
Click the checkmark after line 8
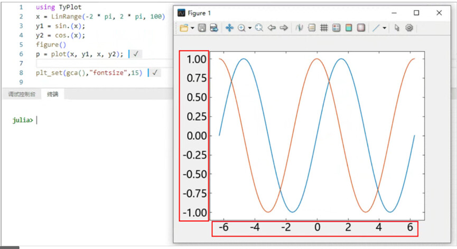click(x=155, y=73)
